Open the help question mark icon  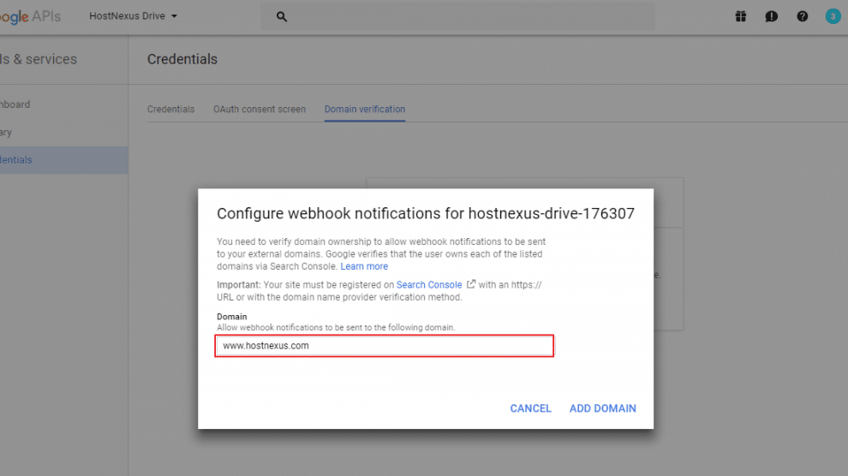802,16
